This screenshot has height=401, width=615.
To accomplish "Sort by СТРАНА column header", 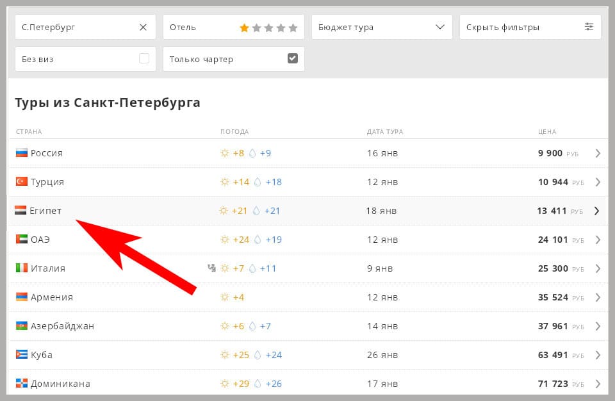I will tap(29, 131).
